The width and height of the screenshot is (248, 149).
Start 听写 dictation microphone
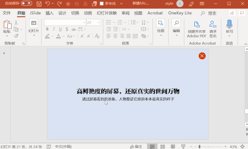[x=229, y=28]
